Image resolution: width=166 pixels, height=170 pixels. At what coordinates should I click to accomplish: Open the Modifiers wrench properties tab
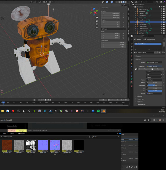coord(132,67)
